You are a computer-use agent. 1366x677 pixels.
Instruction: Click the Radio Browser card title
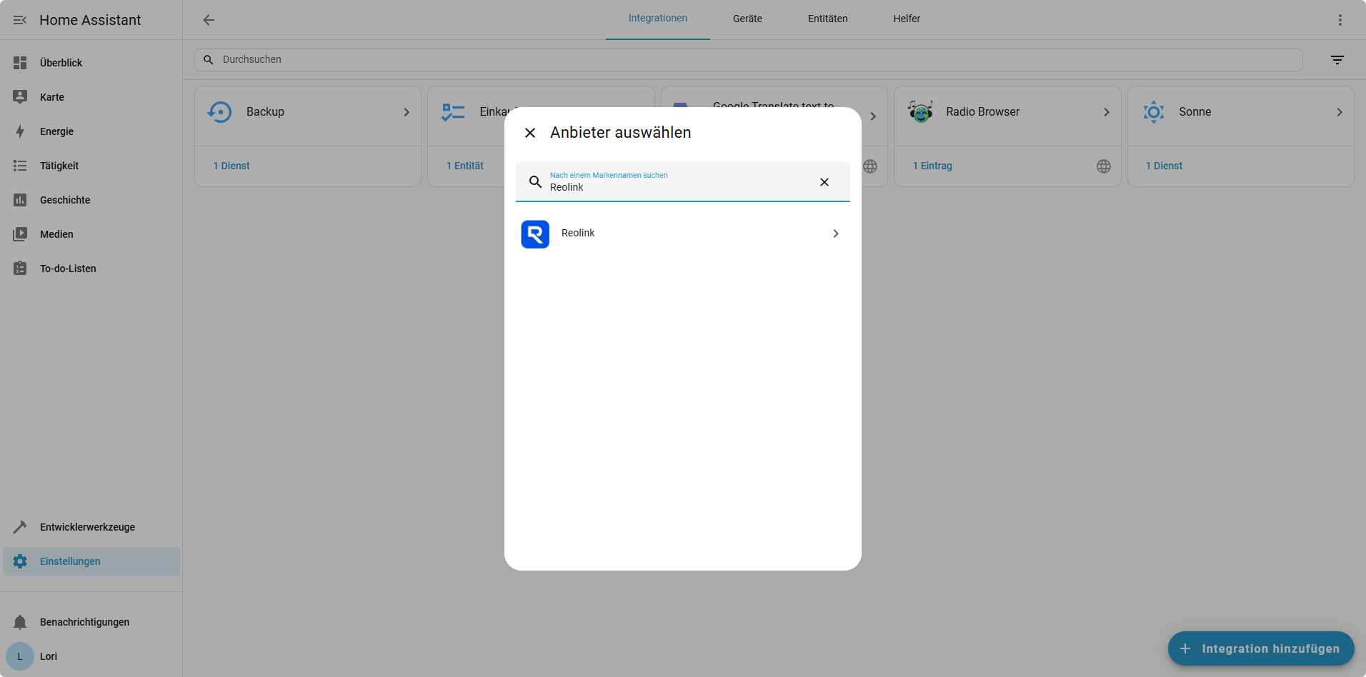pyautogui.click(x=982, y=112)
